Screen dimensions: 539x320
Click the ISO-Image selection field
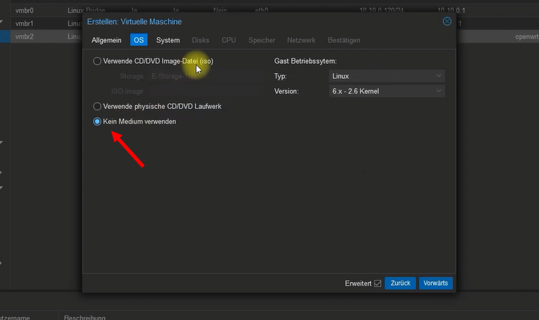[x=205, y=91]
